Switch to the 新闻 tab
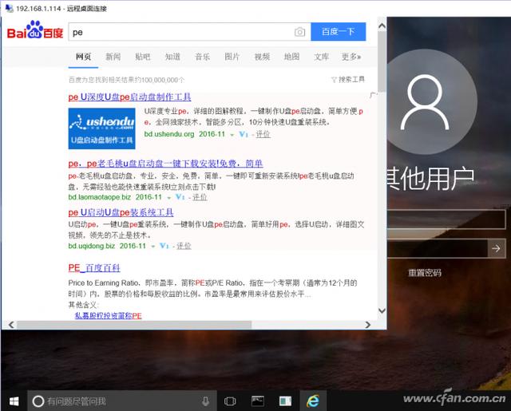The image size is (511, 411). [x=113, y=57]
